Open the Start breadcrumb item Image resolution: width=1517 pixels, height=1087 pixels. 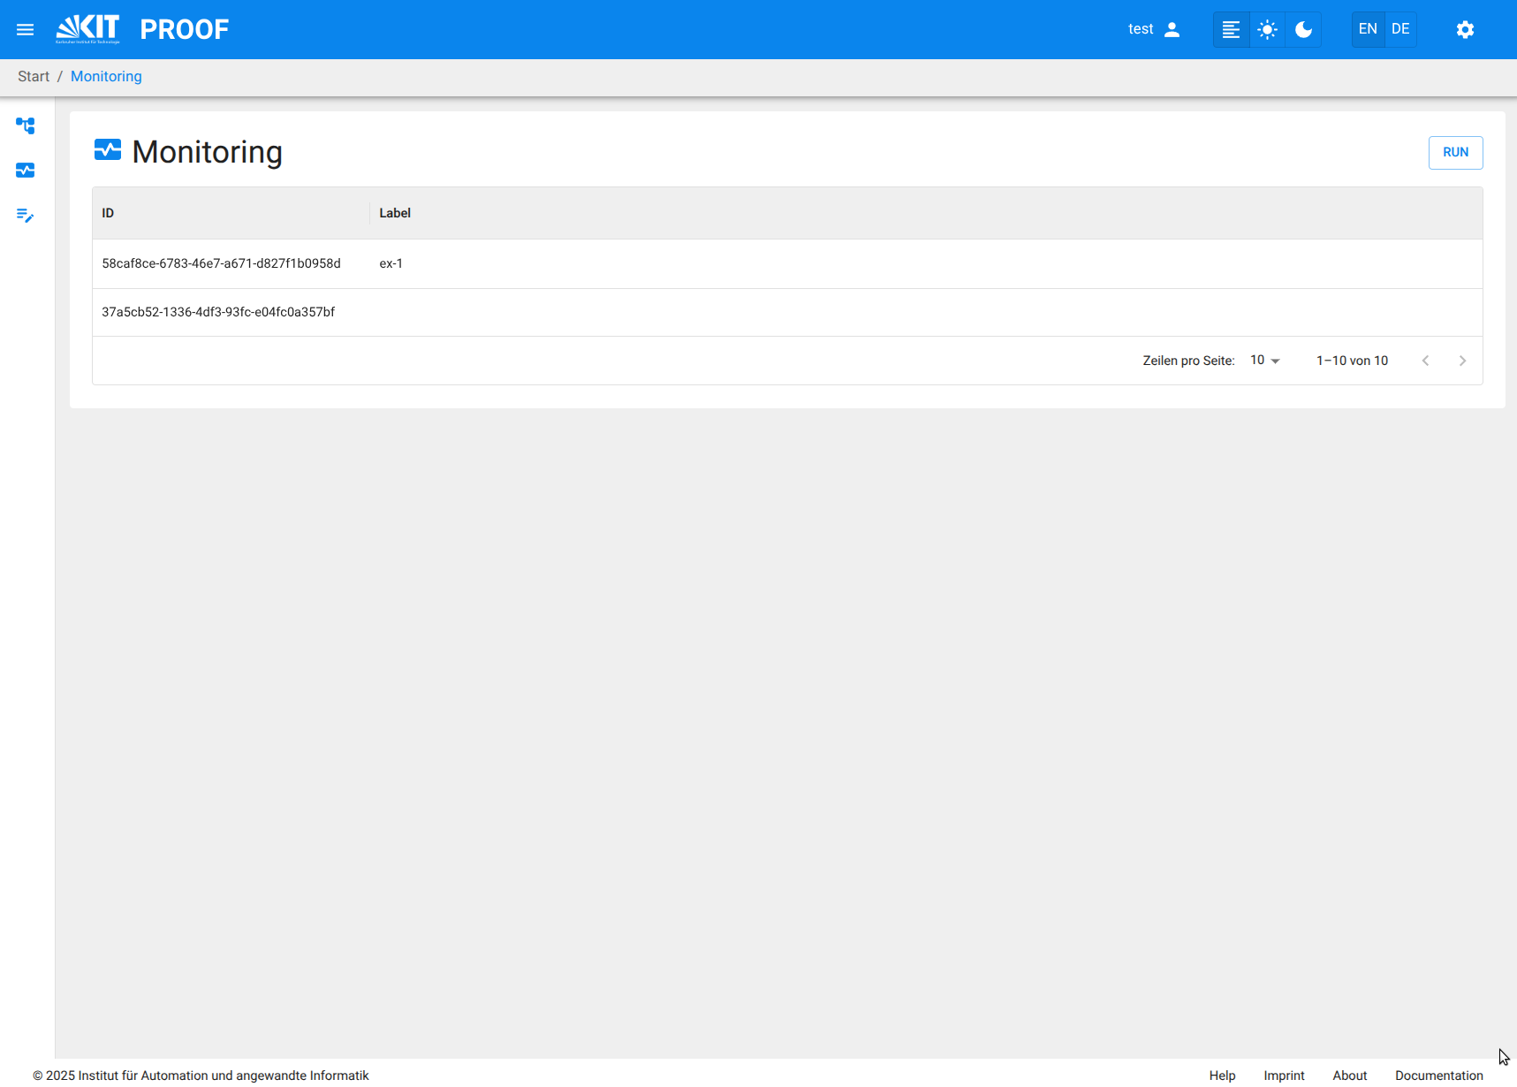click(x=33, y=76)
